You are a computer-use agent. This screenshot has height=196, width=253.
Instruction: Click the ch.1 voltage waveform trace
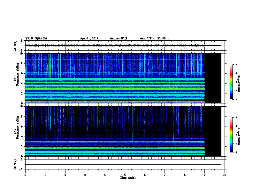pyautogui.click(x=115, y=45)
